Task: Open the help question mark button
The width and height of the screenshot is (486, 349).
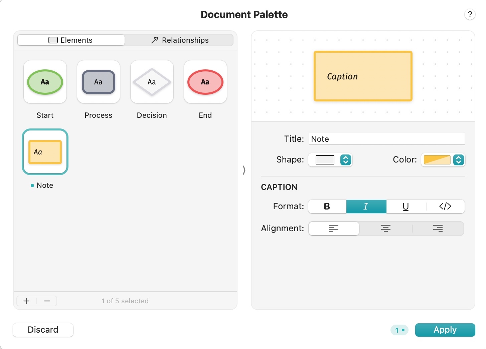Action: click(x=470, y=14)
